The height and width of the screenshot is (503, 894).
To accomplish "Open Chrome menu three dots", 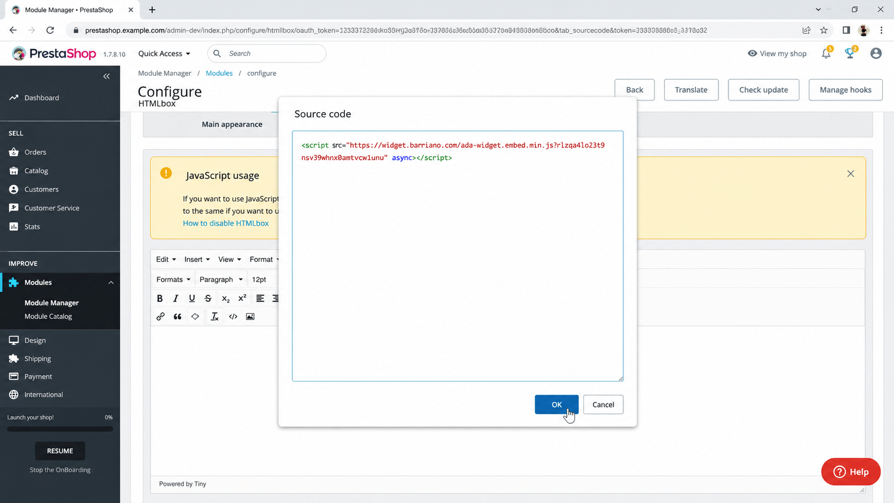I will [882, 30].
